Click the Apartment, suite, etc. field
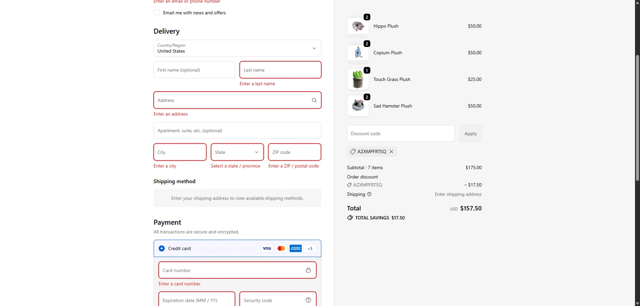This screenshot has width=640, height=306. (x=237, y=130)
